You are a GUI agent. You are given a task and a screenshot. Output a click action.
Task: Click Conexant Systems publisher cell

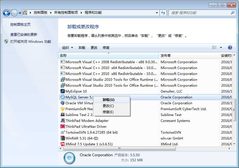coord(175,121)
